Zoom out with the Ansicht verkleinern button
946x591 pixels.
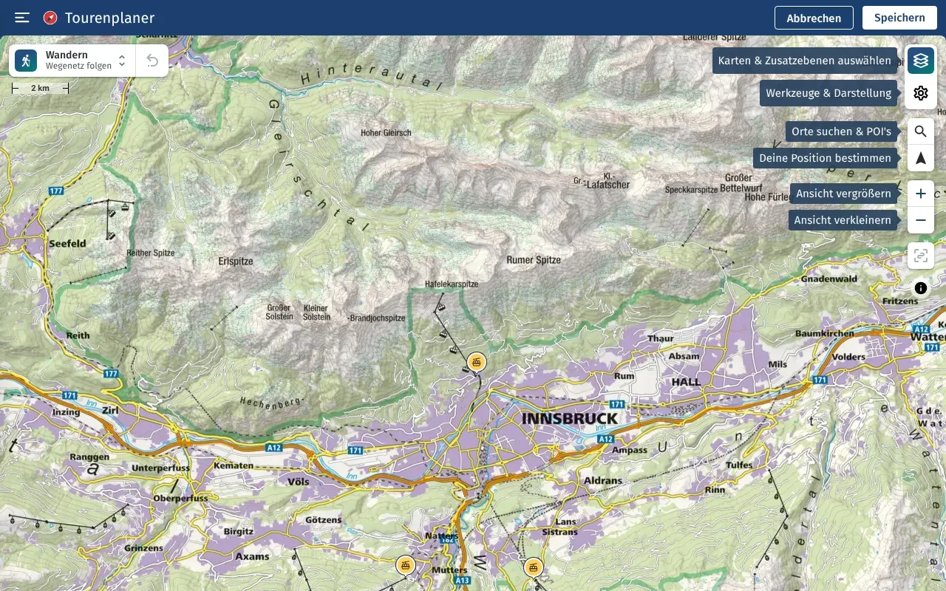click(x=920, y=220)
